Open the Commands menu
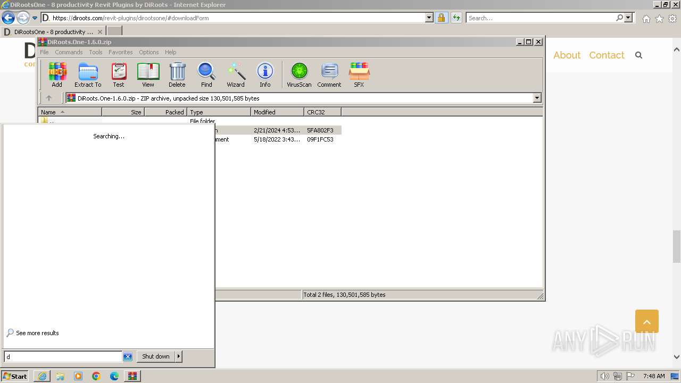 [x=69, y=52]
